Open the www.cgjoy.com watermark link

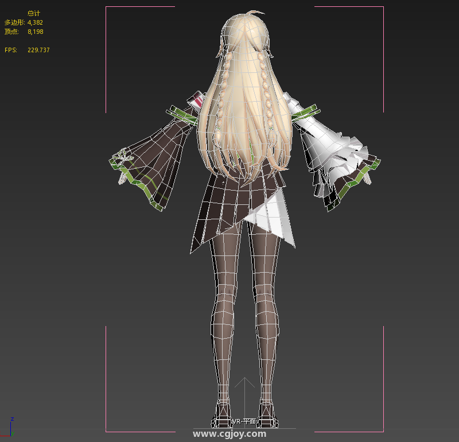point(229,434)
